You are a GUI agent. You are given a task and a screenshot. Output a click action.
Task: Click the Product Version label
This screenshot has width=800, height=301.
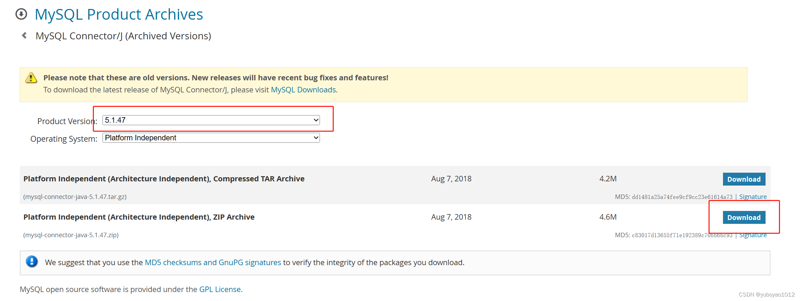(67, 121)
